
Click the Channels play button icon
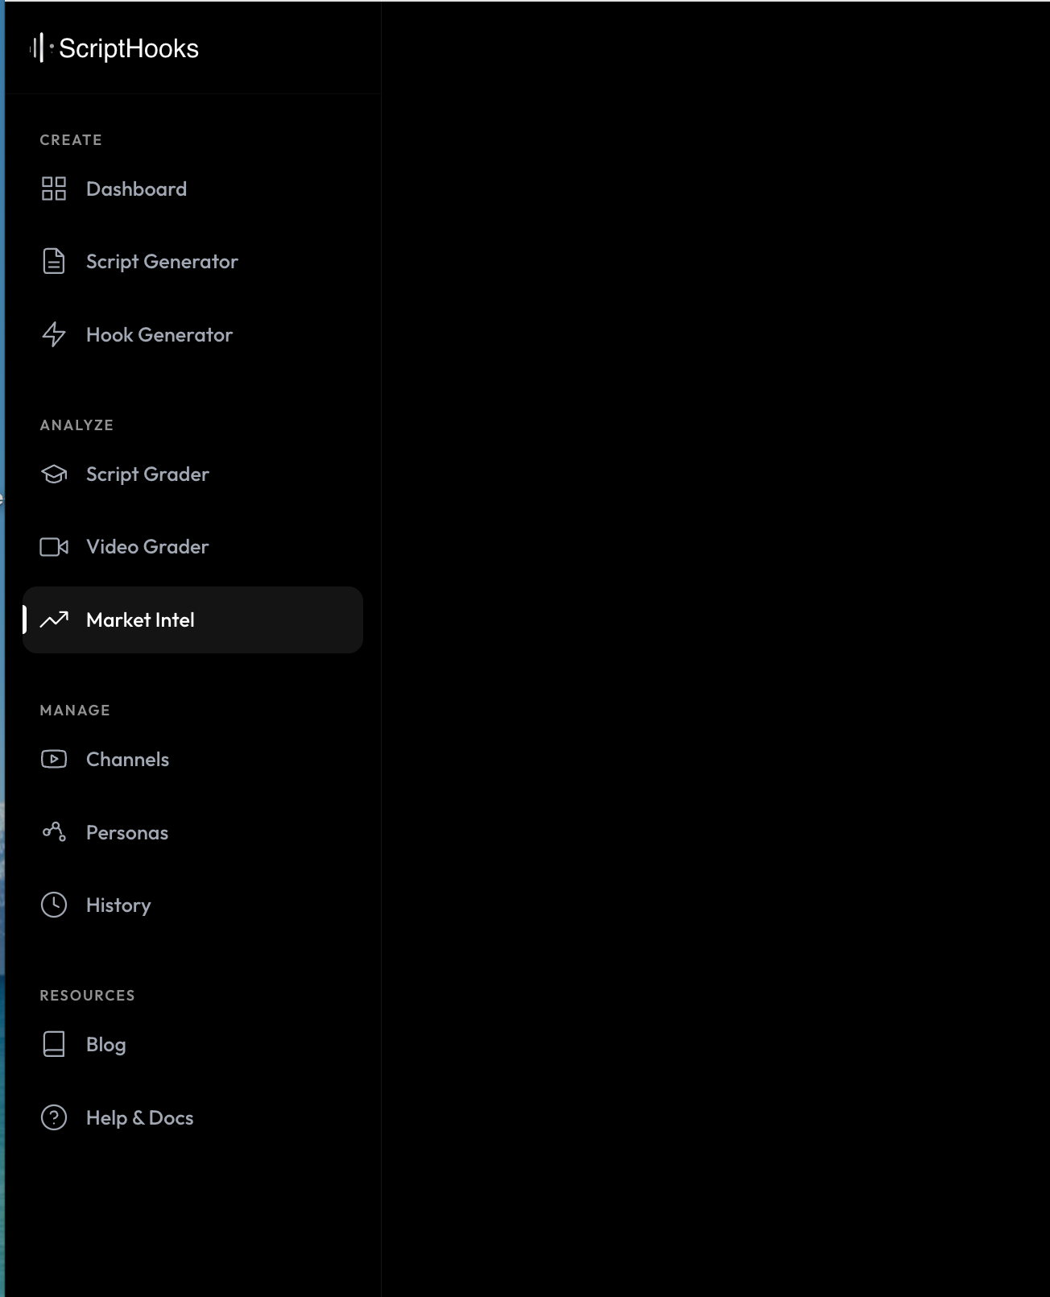coord(54,759)
